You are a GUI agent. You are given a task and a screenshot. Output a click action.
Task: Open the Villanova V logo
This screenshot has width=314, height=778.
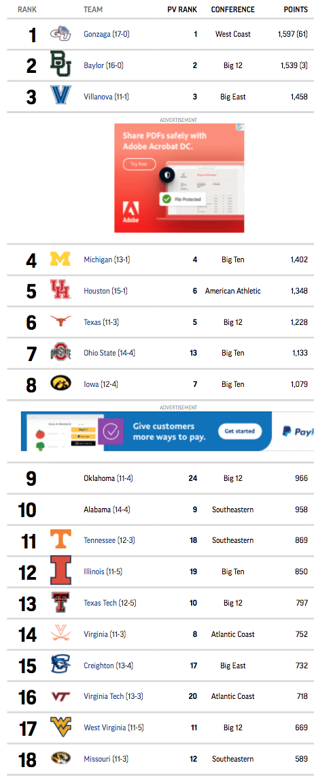point(60,96)
